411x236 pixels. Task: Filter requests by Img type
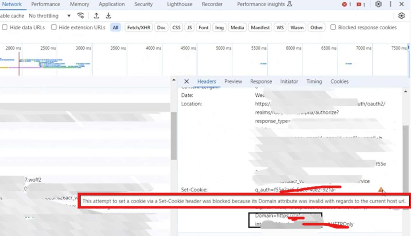pos(219,27)
